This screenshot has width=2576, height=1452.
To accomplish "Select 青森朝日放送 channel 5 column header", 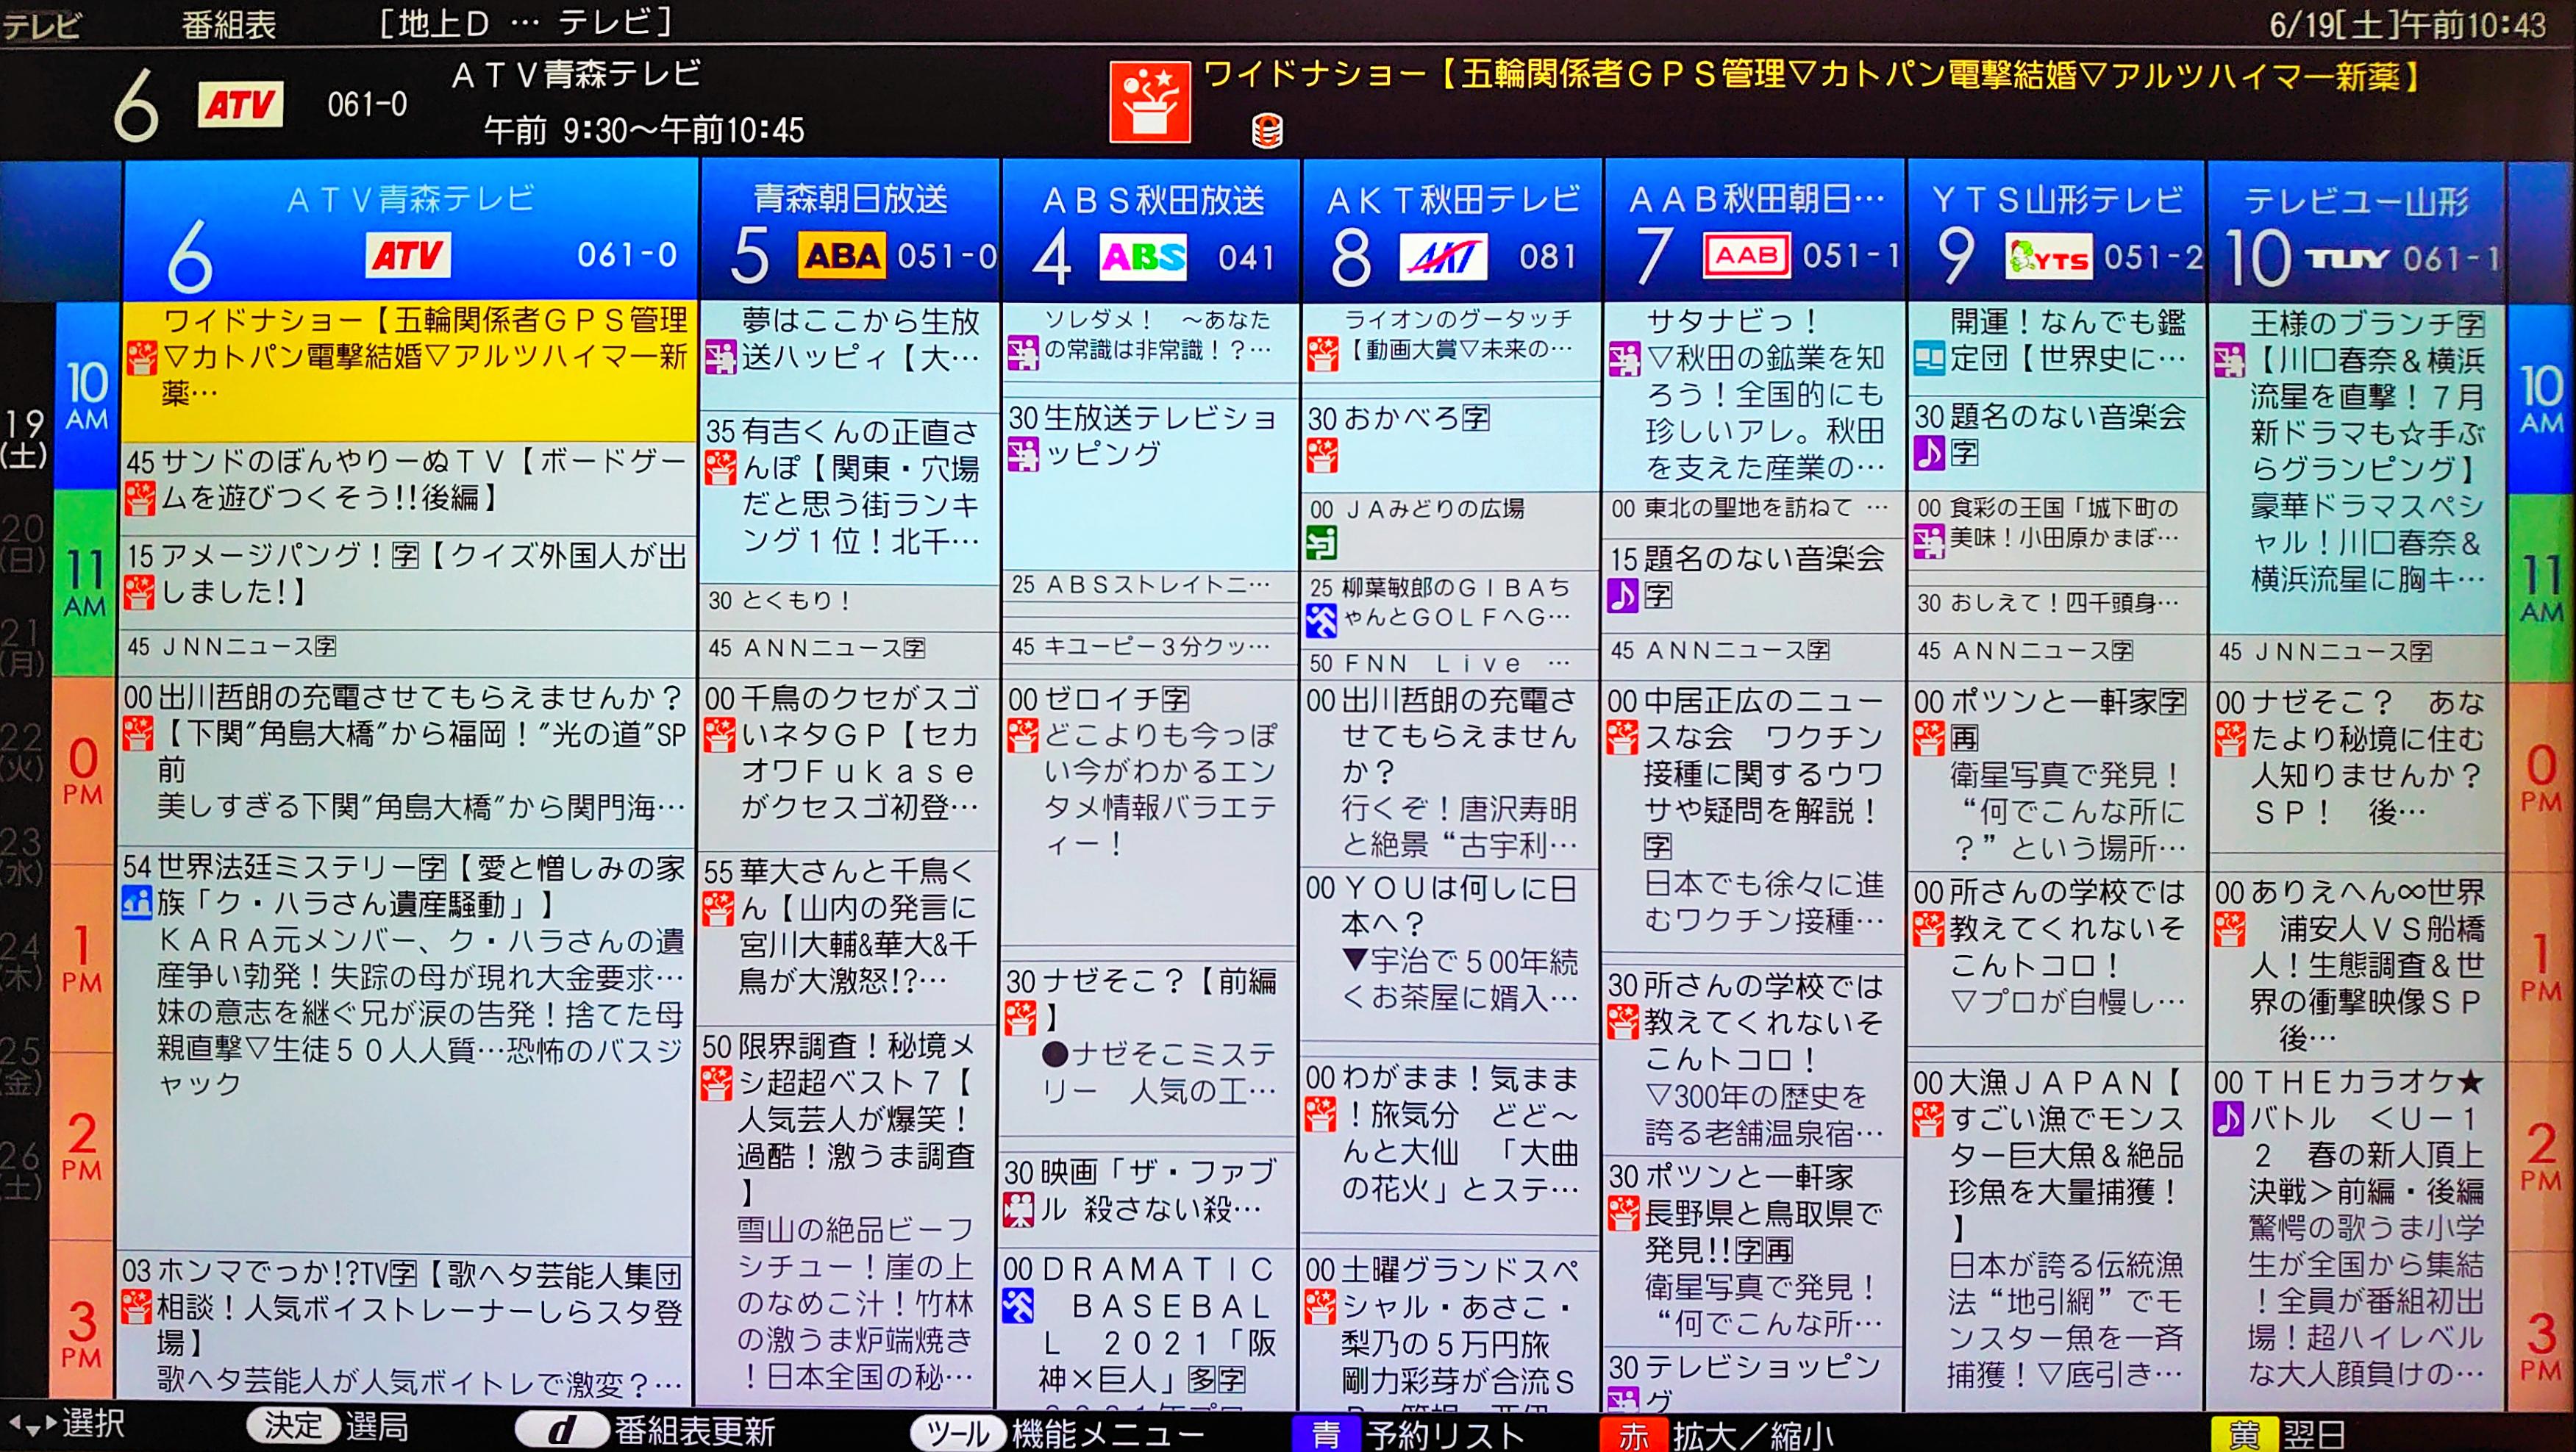I will (850, 230).
